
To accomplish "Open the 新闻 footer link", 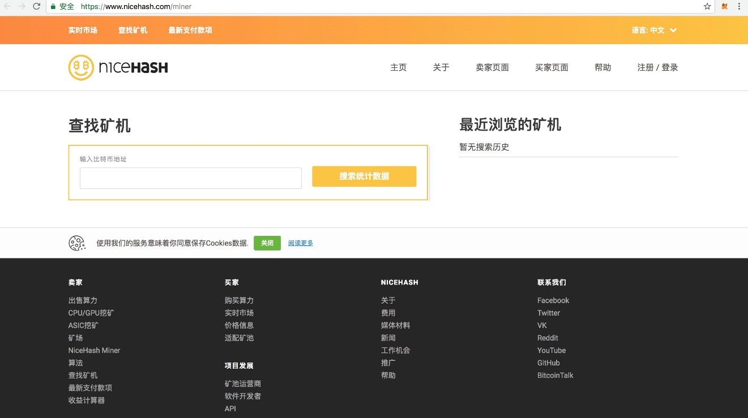I will 388,338.
